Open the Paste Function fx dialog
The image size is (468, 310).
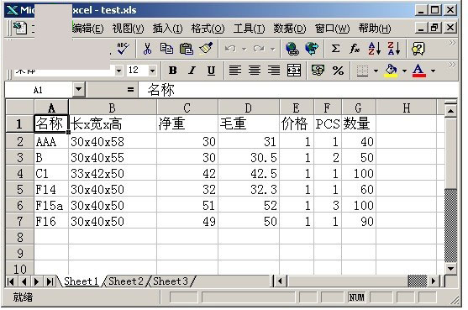(355, 49)
